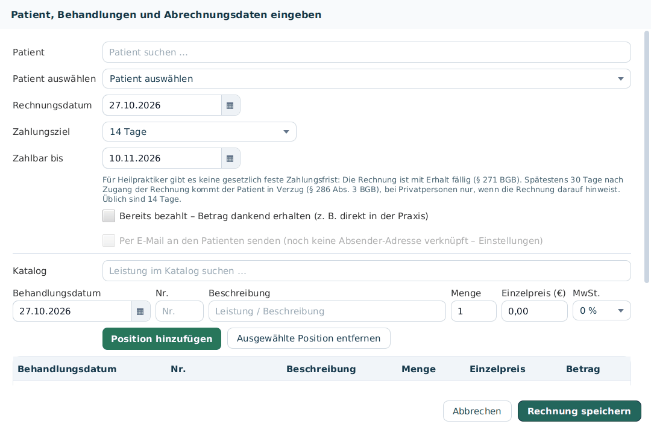Viewport: 651px width, 430px height.
Task: Save invoice with 'Rechnung speichern'
Action: point(579,411)
